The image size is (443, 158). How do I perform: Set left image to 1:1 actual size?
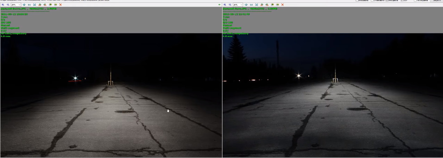pos(29,4)
